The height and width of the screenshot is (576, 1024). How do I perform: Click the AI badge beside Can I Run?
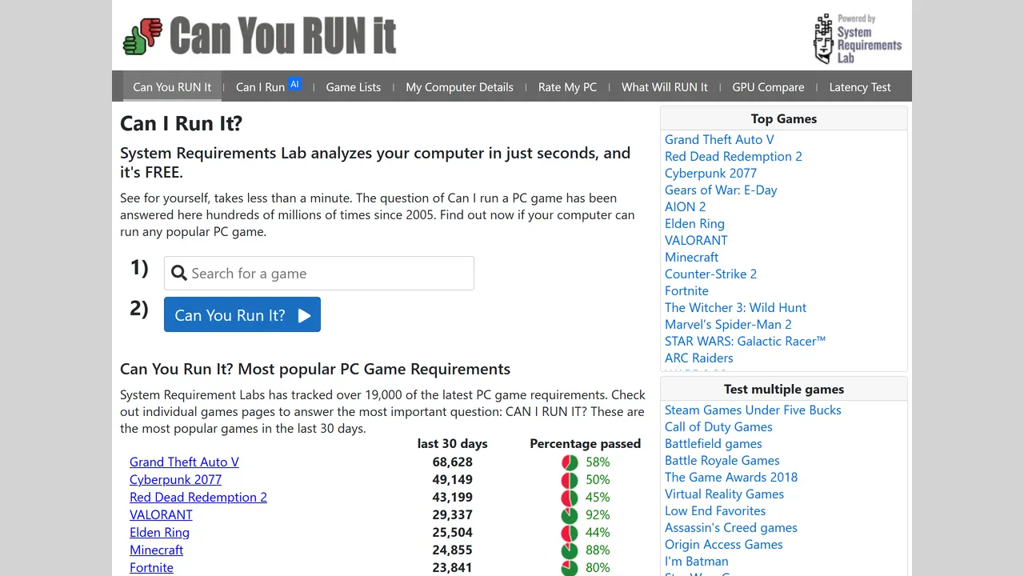point(294,84)
